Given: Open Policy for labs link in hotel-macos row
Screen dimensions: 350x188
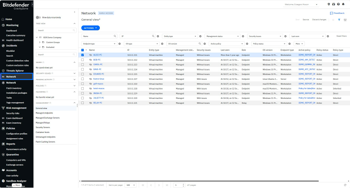Looking at the screenshot, I should pos(307,88).
